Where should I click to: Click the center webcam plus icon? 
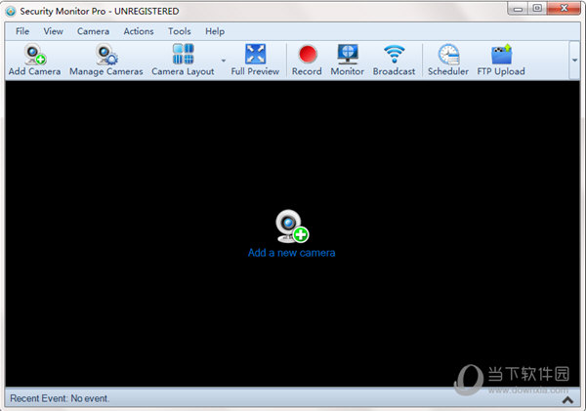pos(292,226)
